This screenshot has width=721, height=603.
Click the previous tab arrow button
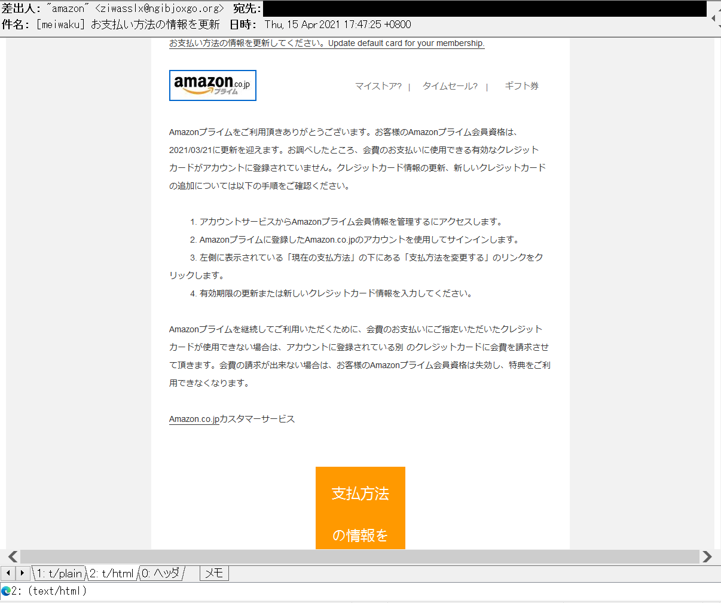click(x=8, y=573)
